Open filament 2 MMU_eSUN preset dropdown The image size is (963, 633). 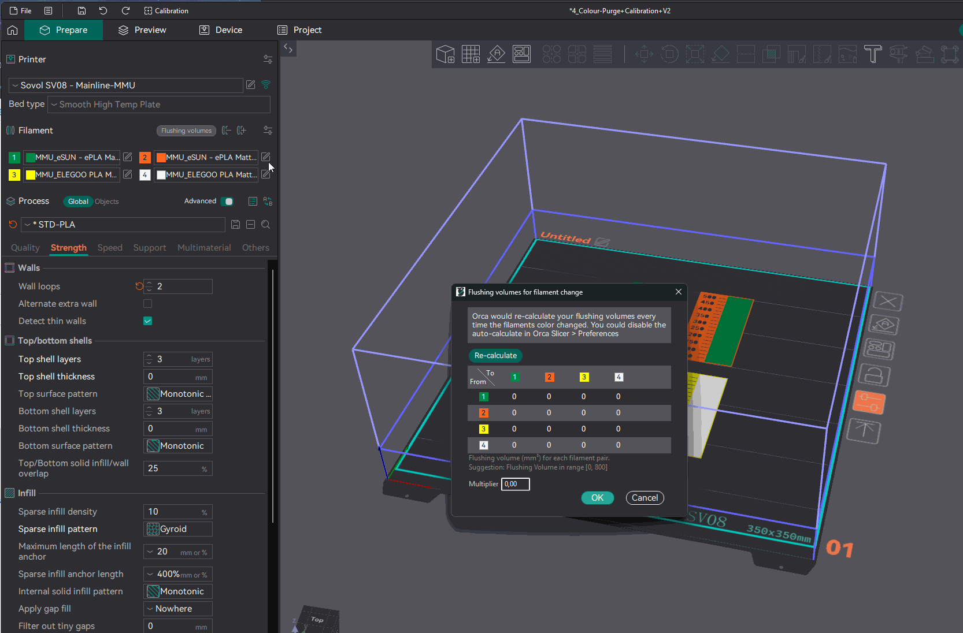(206, 157)
